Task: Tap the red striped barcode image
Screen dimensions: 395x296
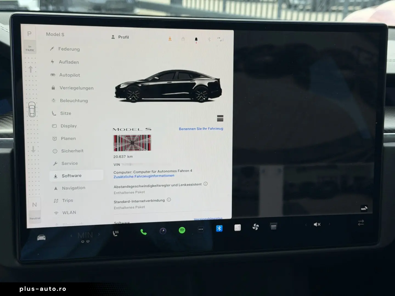Action: (132, 143)
